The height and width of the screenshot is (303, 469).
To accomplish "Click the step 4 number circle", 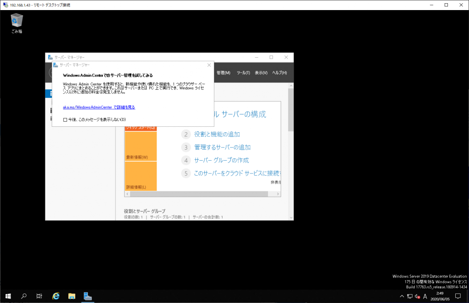I will 186,160.
